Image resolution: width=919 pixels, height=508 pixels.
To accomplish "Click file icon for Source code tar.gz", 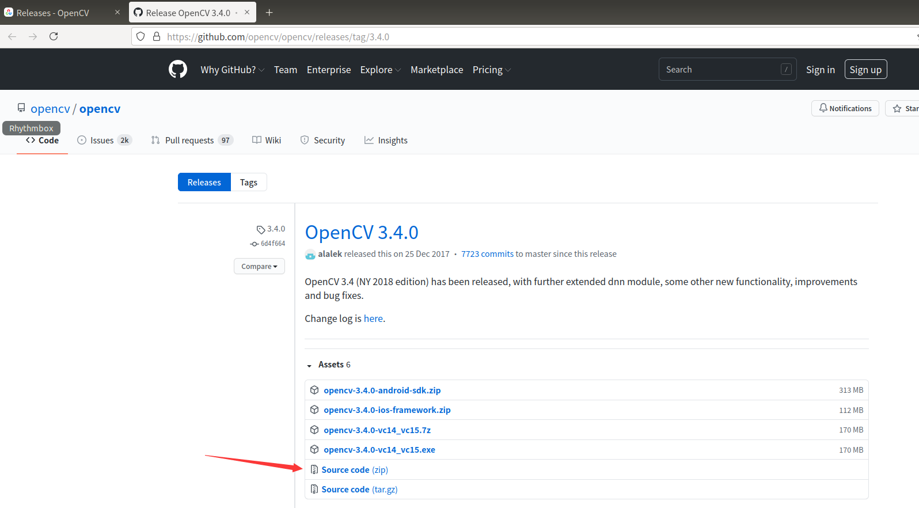I will coord(314,489).
